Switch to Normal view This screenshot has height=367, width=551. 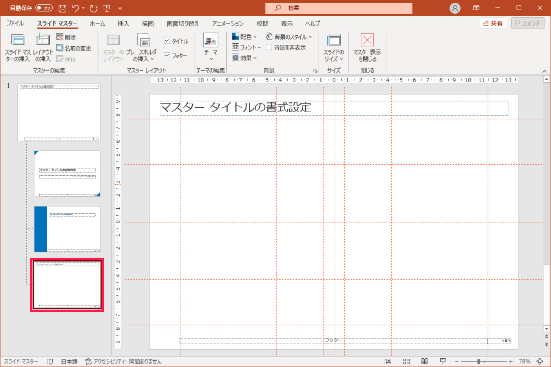pyautogui.click(x=388, y=361)
